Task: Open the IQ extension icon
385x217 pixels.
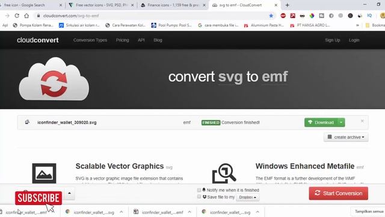Action: [x=369, y=16]
